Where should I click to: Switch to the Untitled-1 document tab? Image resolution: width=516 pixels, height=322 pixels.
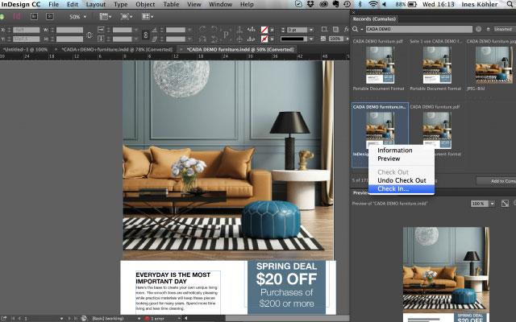27,49
